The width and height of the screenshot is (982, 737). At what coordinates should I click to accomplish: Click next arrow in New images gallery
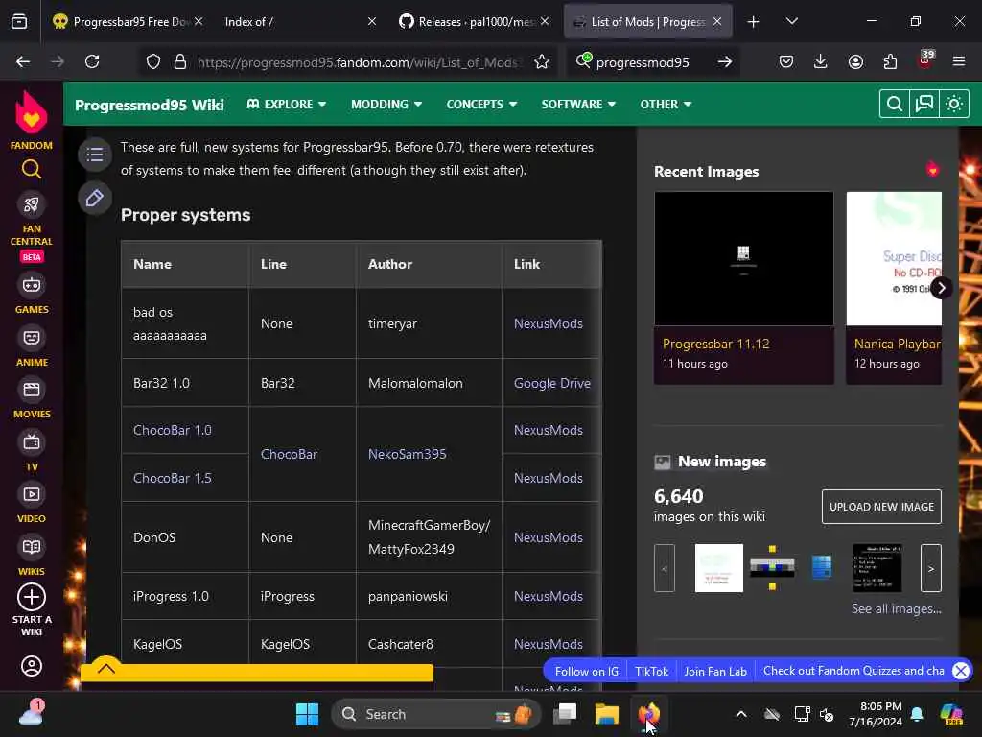[930, 568]
